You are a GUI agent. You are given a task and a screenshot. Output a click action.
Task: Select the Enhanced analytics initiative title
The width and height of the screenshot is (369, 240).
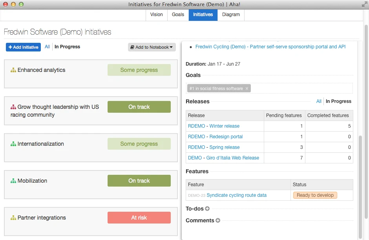pos(42,70)
